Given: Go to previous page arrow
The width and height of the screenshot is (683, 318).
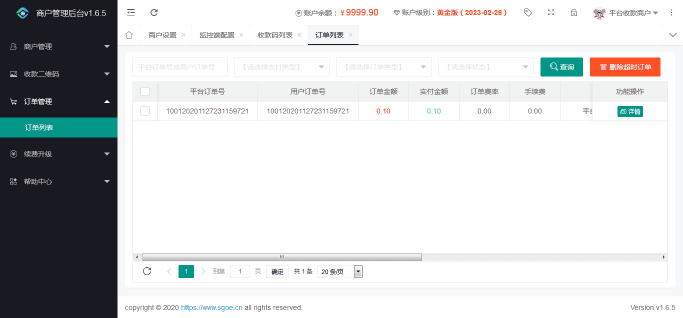Looking at the screenshot, I should point(169,271).
